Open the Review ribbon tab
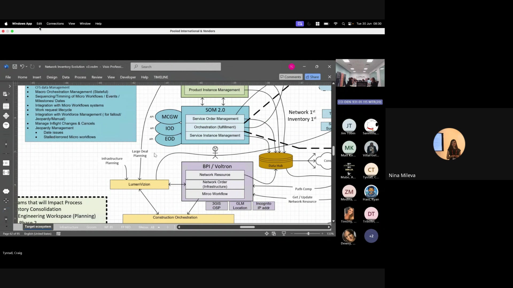Viewport: 513px width, 288px height. [x=97, y=77]
